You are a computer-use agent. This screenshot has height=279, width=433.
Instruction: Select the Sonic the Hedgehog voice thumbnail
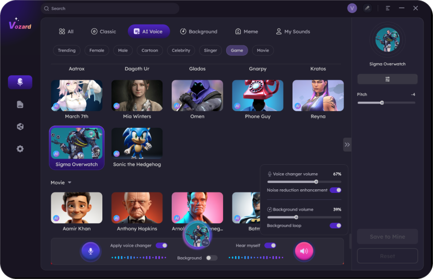pos(137,143)
